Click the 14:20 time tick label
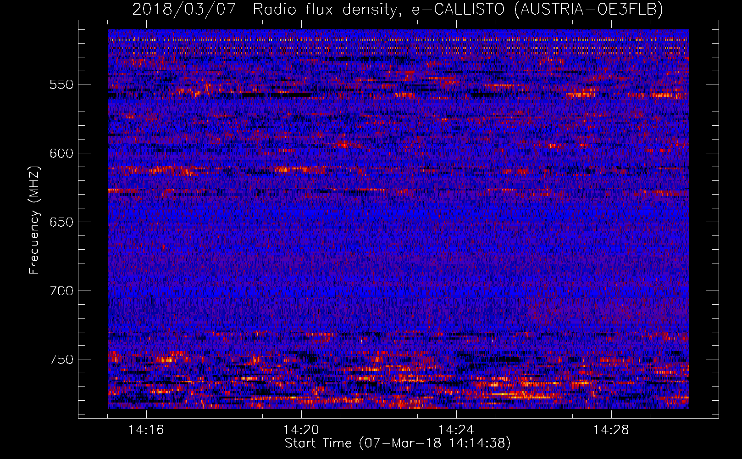Viewport: 742px width, 459px height. point(301,430)
